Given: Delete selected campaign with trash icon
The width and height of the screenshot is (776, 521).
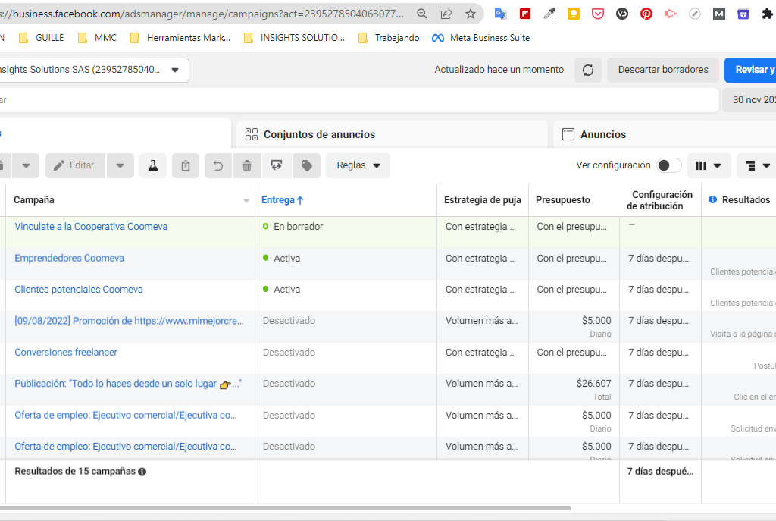Looking at the screenshot, I should [x=247, y=165].
